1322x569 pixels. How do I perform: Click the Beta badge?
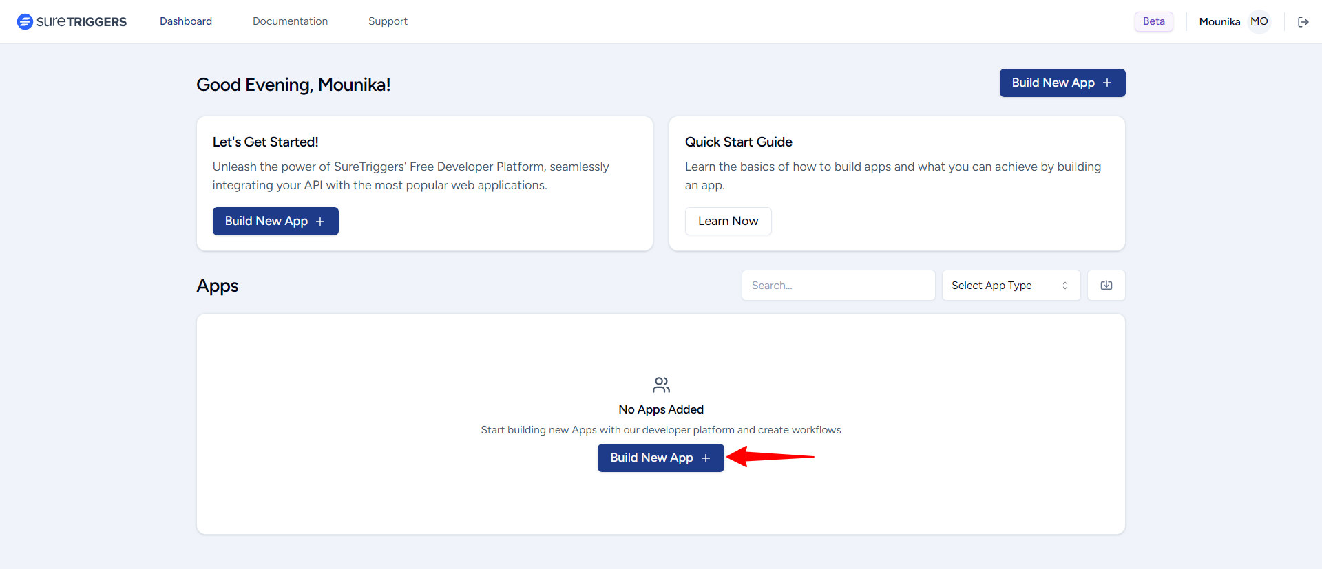pos(1153,21)
